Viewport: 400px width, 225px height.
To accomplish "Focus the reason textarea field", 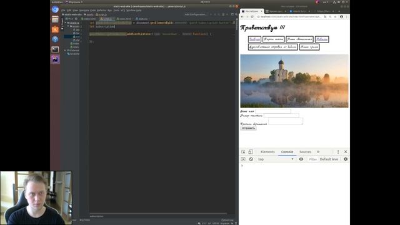I will (x=286, y=121).
